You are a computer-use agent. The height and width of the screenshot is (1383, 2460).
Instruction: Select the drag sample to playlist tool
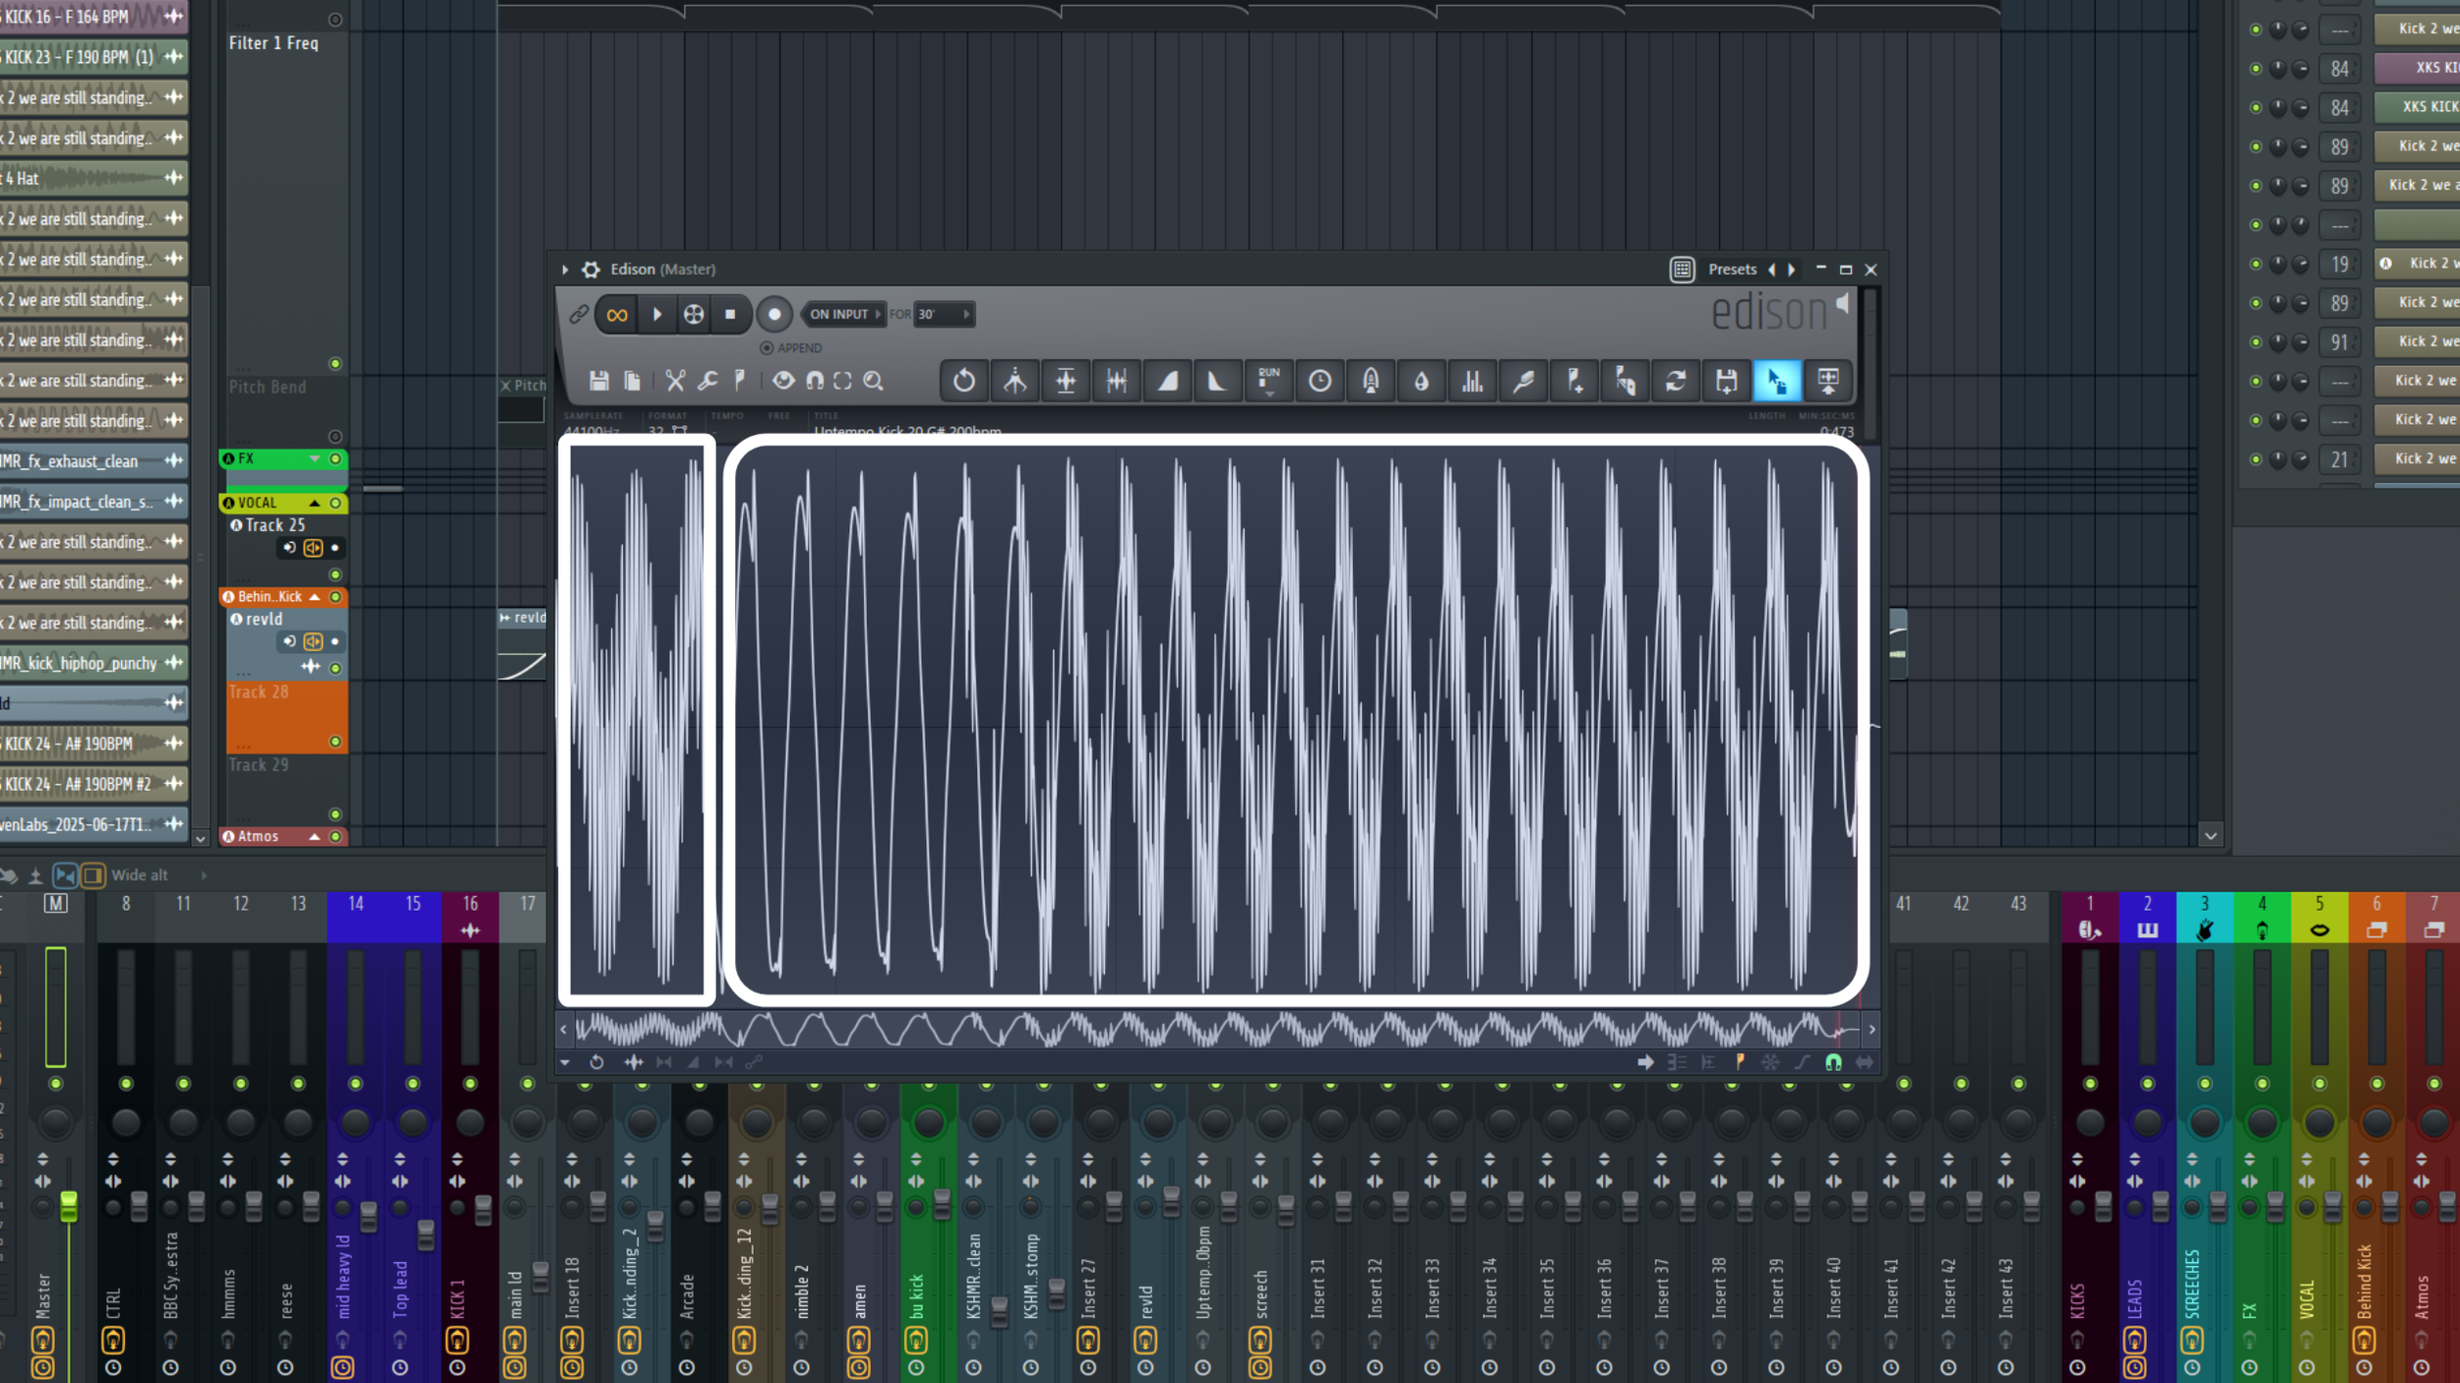pos(1777,381)
